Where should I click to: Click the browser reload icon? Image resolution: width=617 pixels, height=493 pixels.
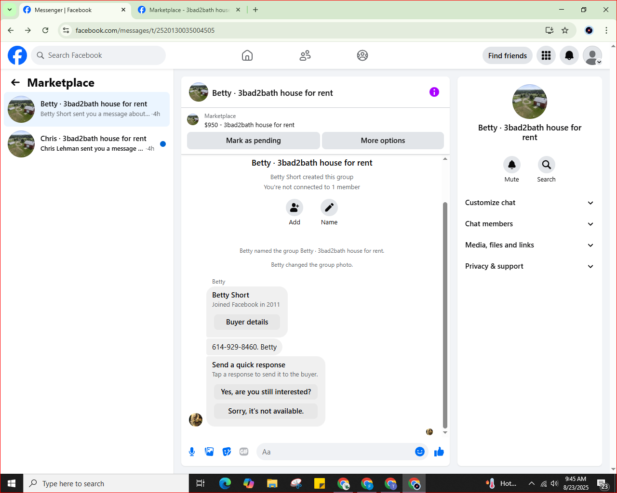tap(45, 30)
